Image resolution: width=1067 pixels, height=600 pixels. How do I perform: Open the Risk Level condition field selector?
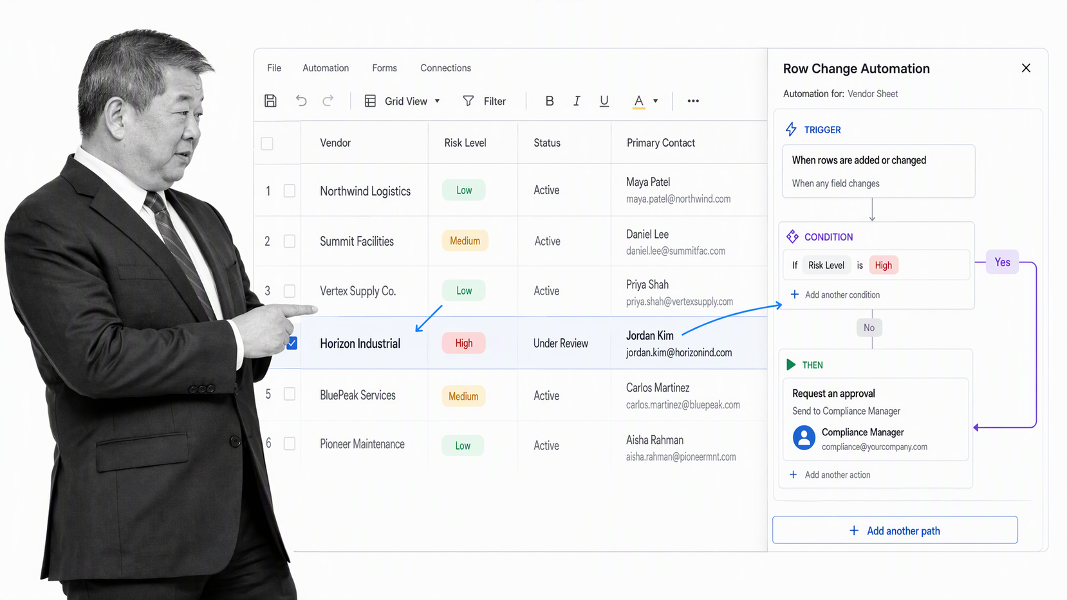coord(826,265)
